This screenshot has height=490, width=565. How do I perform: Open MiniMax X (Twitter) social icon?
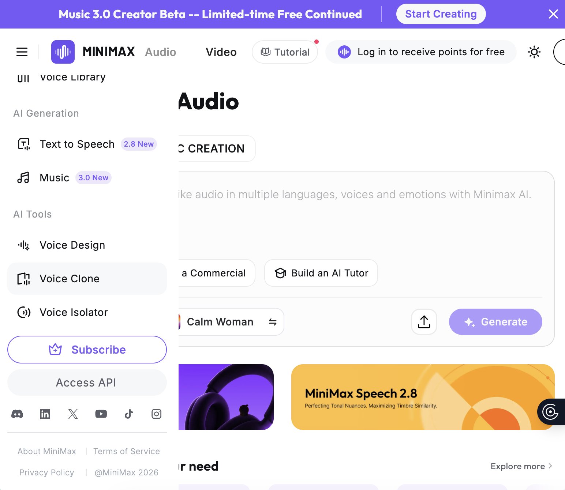73,414
